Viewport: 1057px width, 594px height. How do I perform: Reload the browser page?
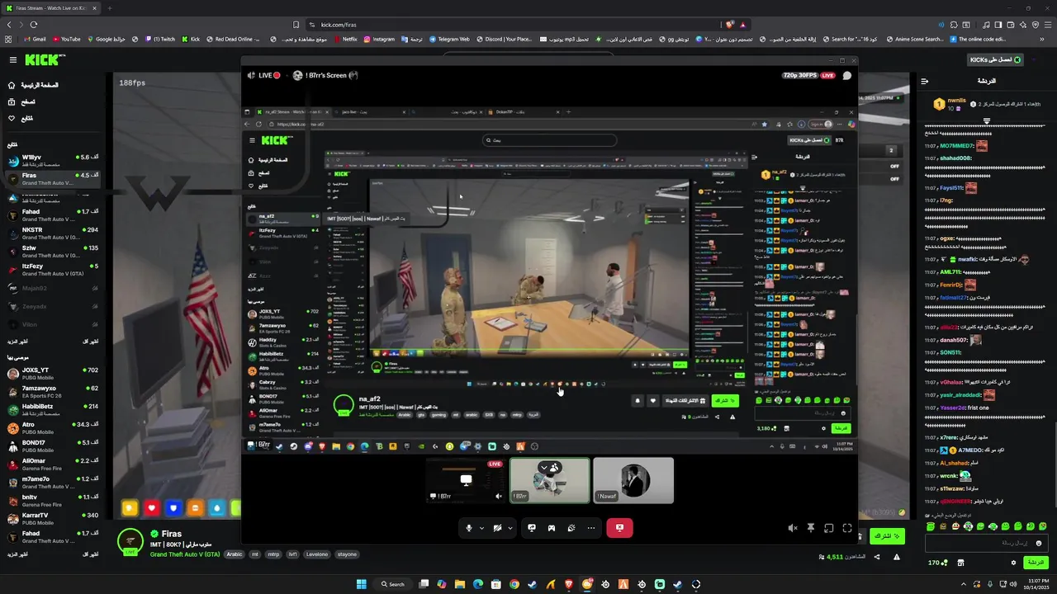point(34,25)
